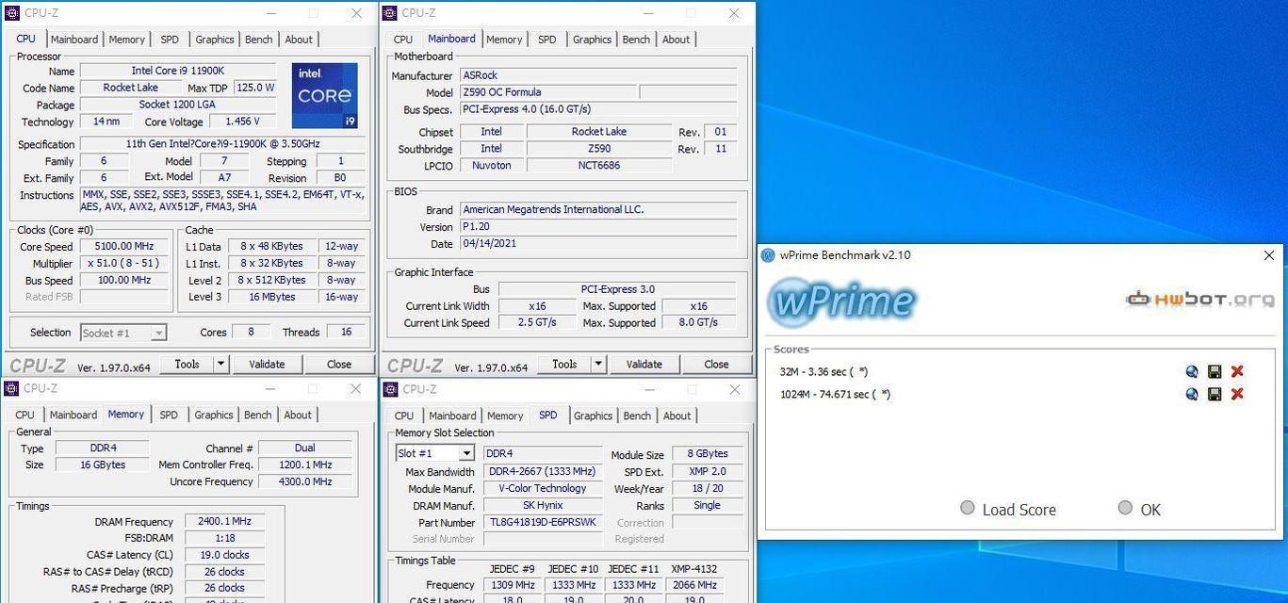Click the Multiplier value x 51.0 (8 - 51)
This screenshot has height=603, width=1288.
(x=123, y=263)
